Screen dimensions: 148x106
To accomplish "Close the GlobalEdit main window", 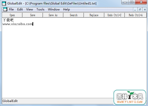I will (x=141, y=2).
